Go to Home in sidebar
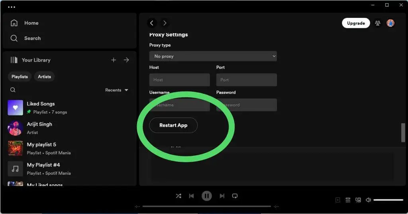The width and height of the screenshot is (408, 214). (24, 23)
